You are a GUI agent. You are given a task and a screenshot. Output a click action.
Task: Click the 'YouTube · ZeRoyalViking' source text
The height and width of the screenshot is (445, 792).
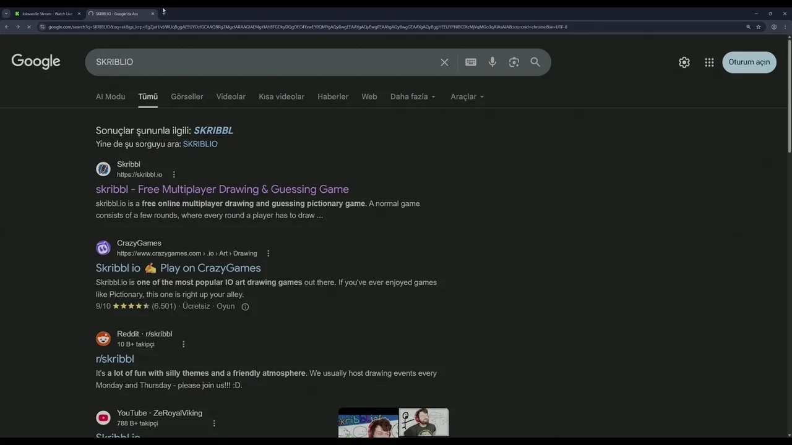coord(160,413)
